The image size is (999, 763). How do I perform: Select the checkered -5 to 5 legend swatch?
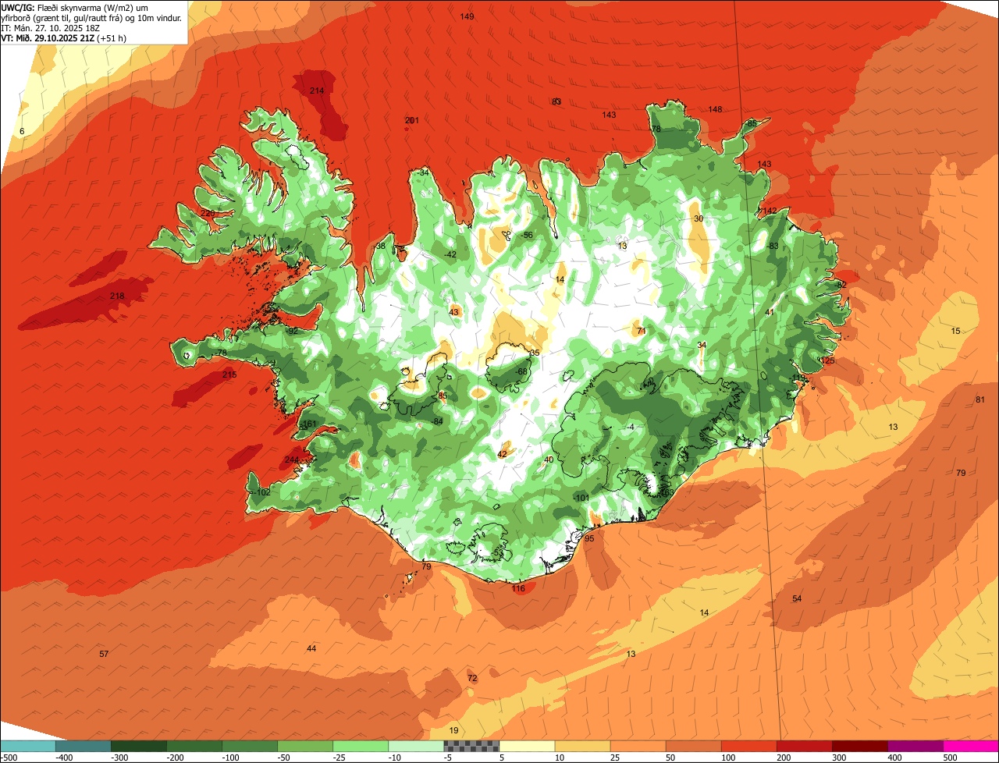pyautogui.click(x=471, y=746)
